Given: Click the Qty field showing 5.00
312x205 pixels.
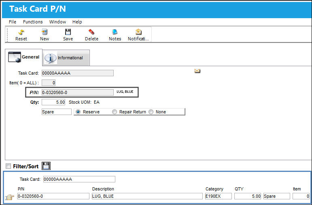Looking at the screenshot, I should 53,102.
